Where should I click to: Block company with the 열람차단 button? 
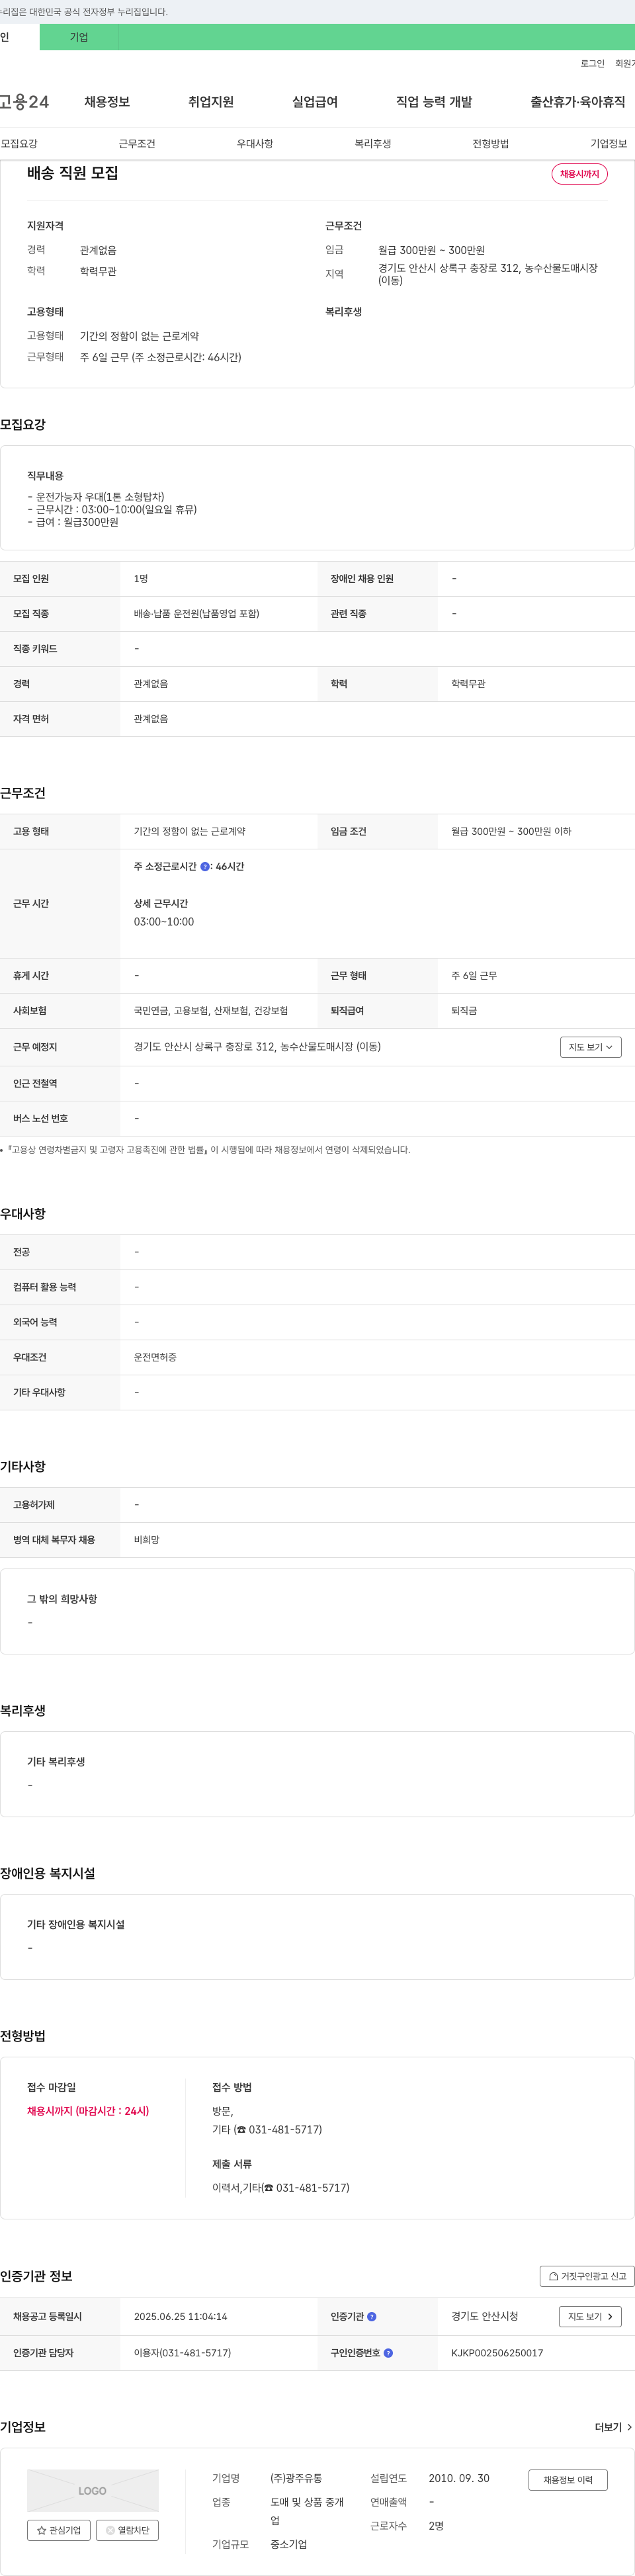click(x=127, y=2530)
